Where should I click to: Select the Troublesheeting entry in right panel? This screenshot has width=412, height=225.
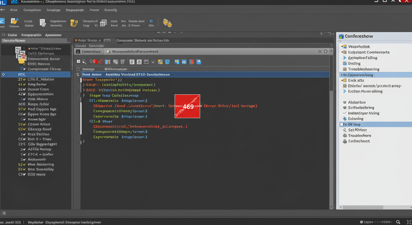pyautogui.click(x=363, y=69)
